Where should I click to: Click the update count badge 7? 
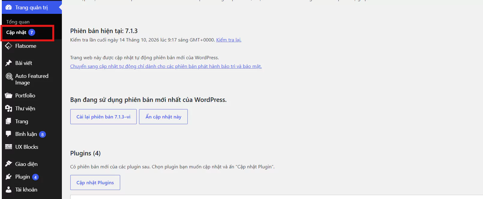click(32, 32)
